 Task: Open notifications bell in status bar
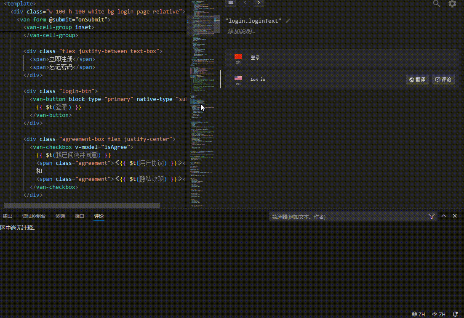(456, 314)
